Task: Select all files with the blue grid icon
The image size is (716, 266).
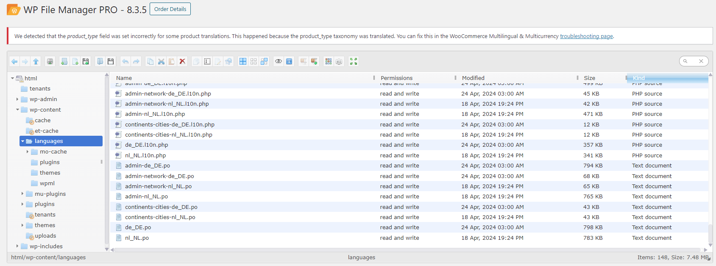Action: click(243, 61)
